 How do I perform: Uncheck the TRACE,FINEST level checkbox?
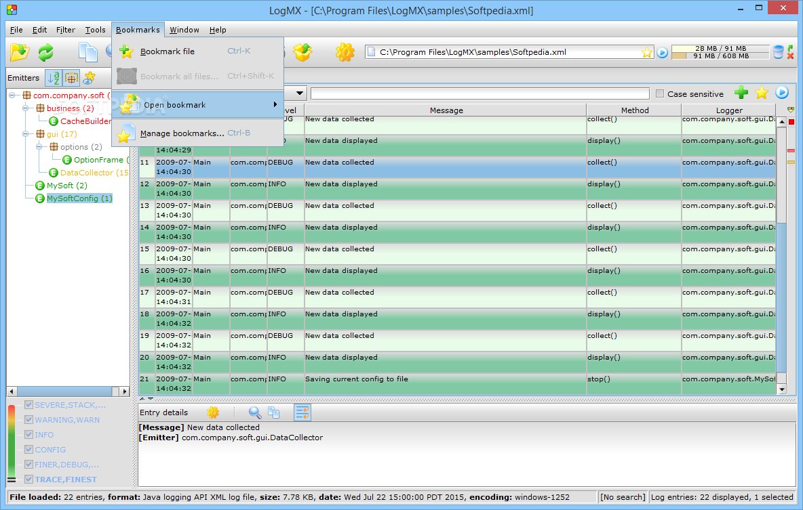[x=28, y=479]
